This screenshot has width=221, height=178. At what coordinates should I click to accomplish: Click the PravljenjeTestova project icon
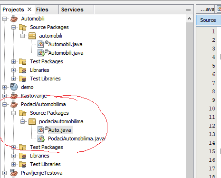tap(14, 173)
